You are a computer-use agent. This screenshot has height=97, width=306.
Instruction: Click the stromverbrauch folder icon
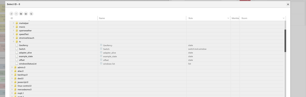[17, 38]
